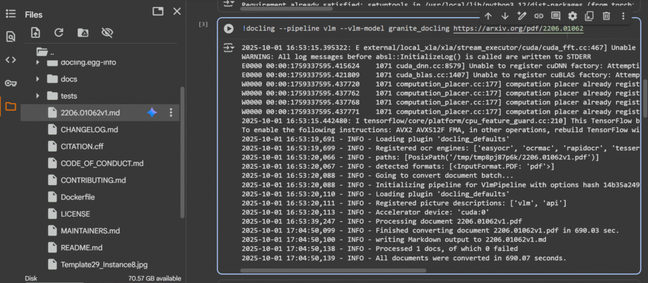Select README.md in the file list
Viewport: 648px width, 283px height.
tap(80, 248)
